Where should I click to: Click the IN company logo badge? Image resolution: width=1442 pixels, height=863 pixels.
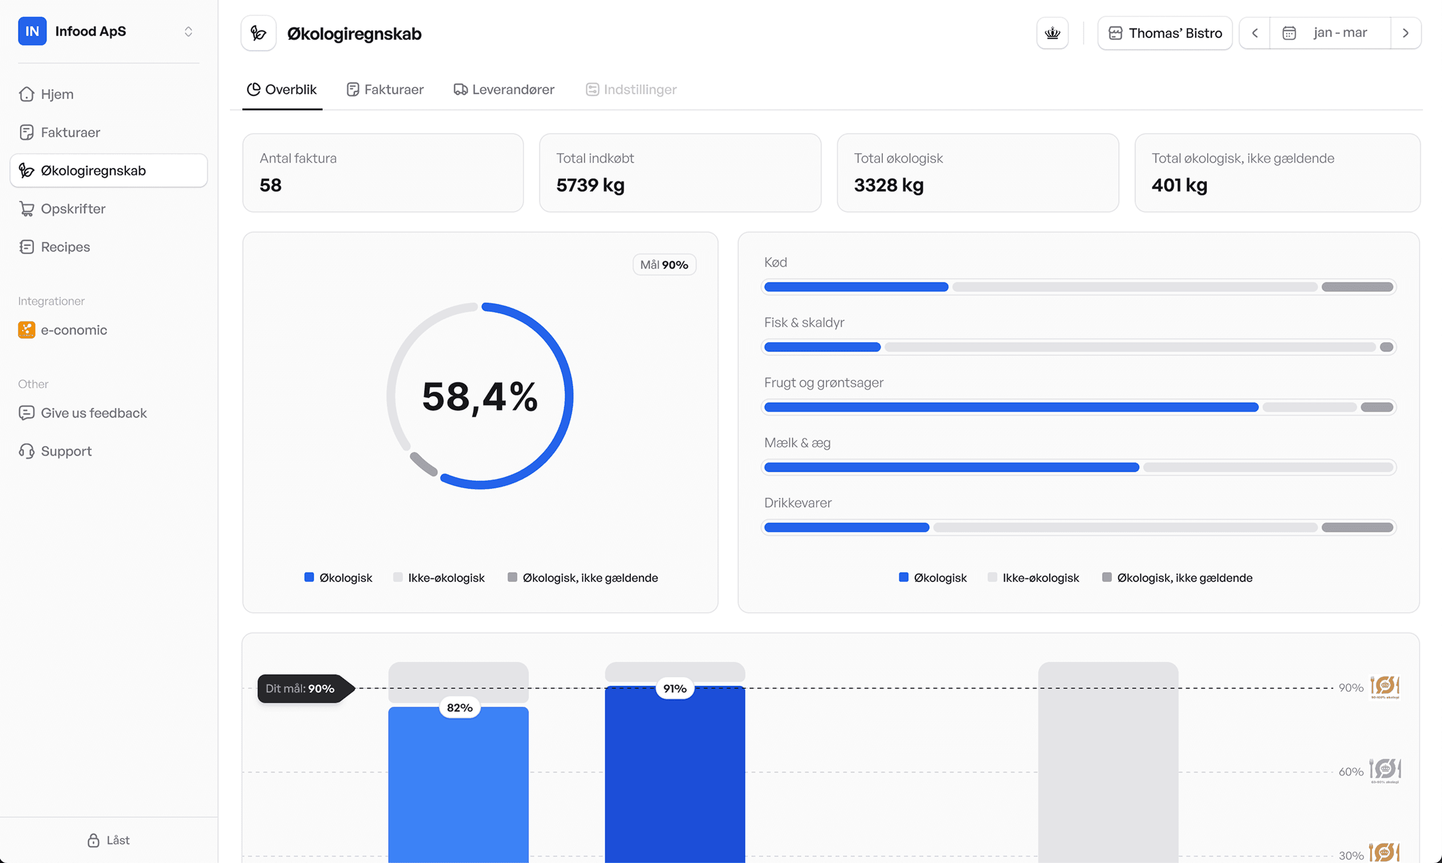pos(32,31)
